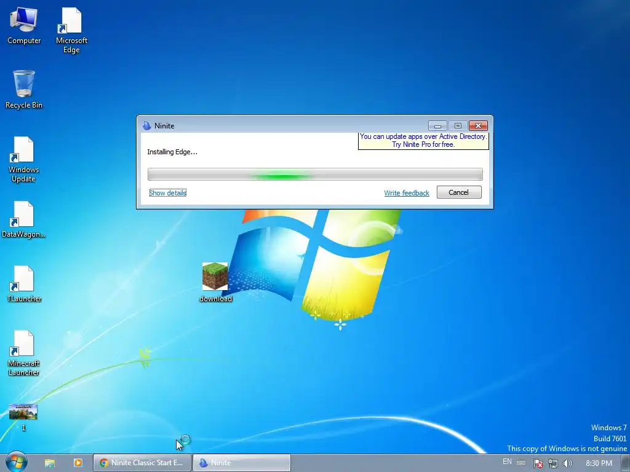The height and width of the screenshot is (472, 630).
Task: Maximize the Ninite window
Action: coord(458,125)
